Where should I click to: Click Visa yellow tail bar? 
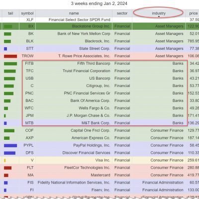[x=5, y=161]
